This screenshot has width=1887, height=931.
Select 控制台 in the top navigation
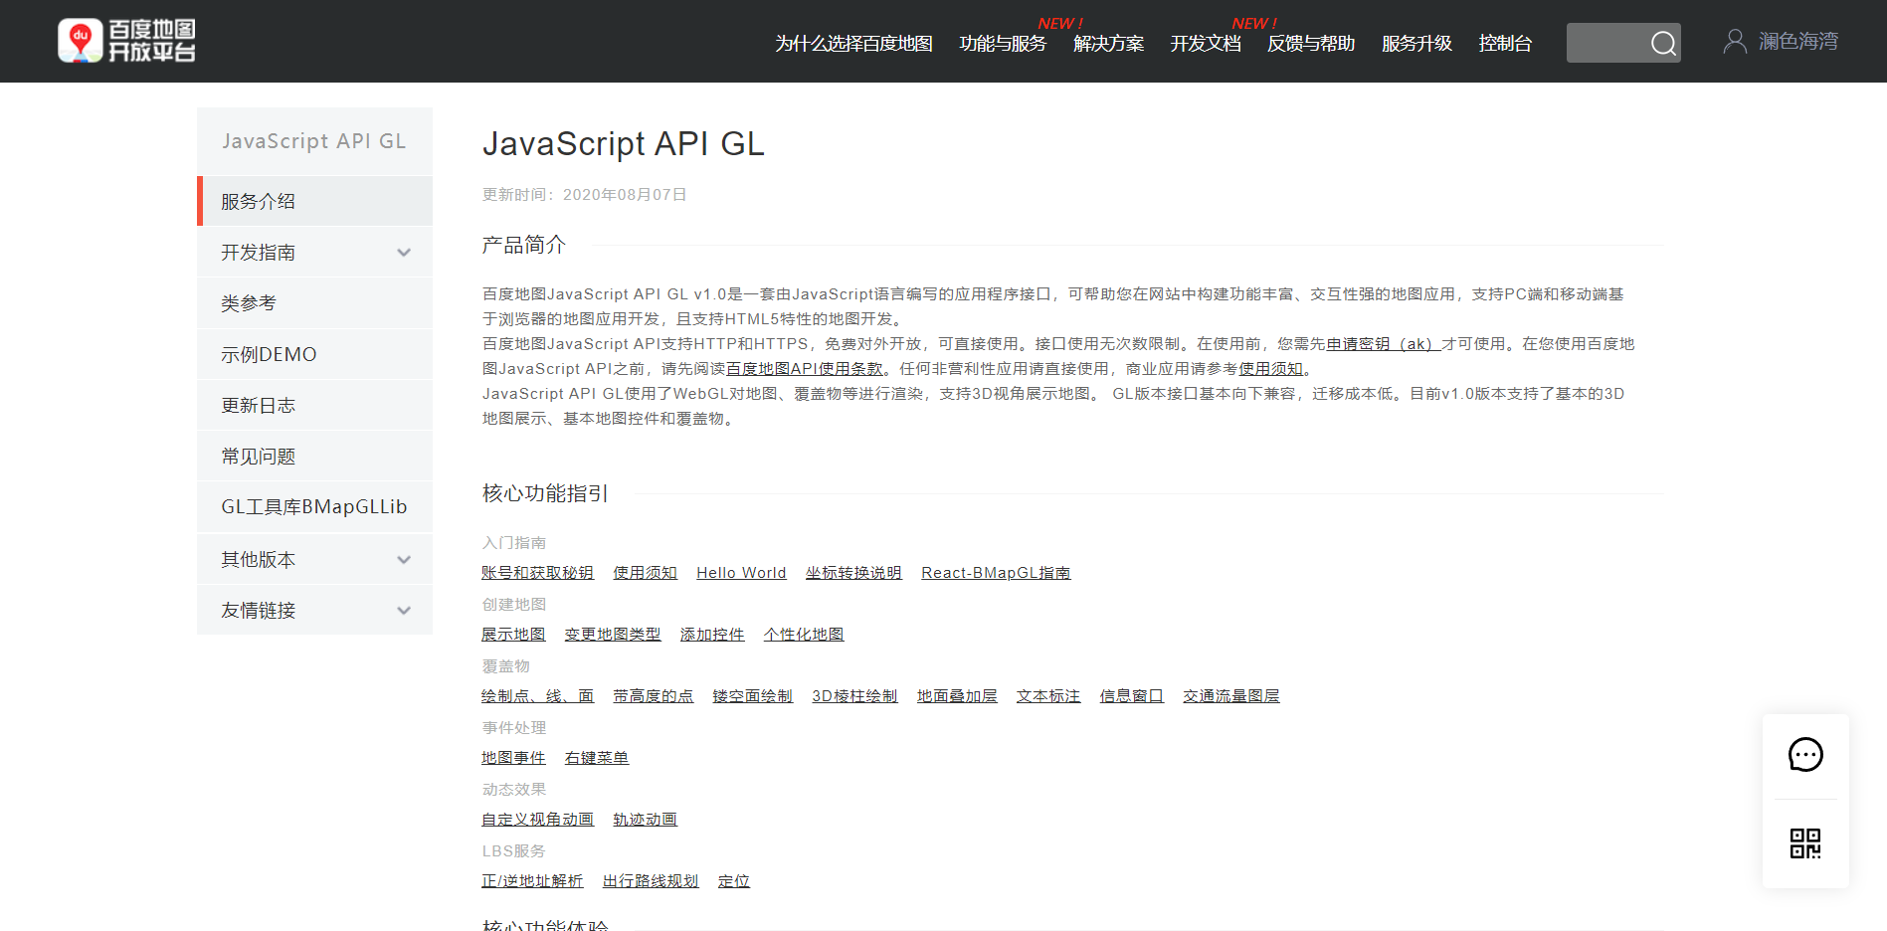[1505, 44]
